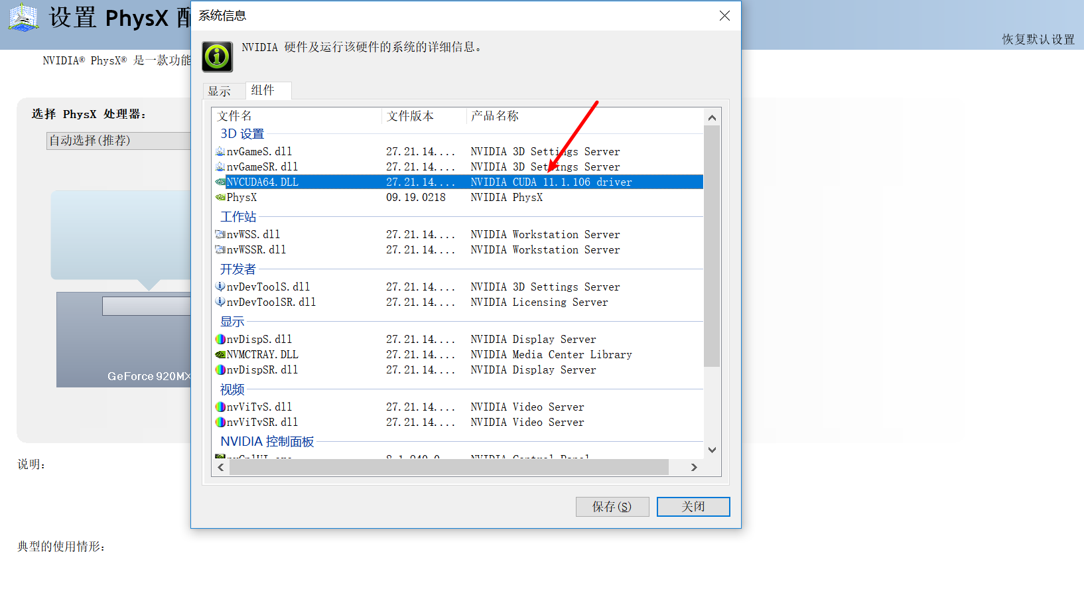This screenshot has height=605, width=1084.
Task: Close the 系统信息 dialog with the X
Action: click(724, 15)
